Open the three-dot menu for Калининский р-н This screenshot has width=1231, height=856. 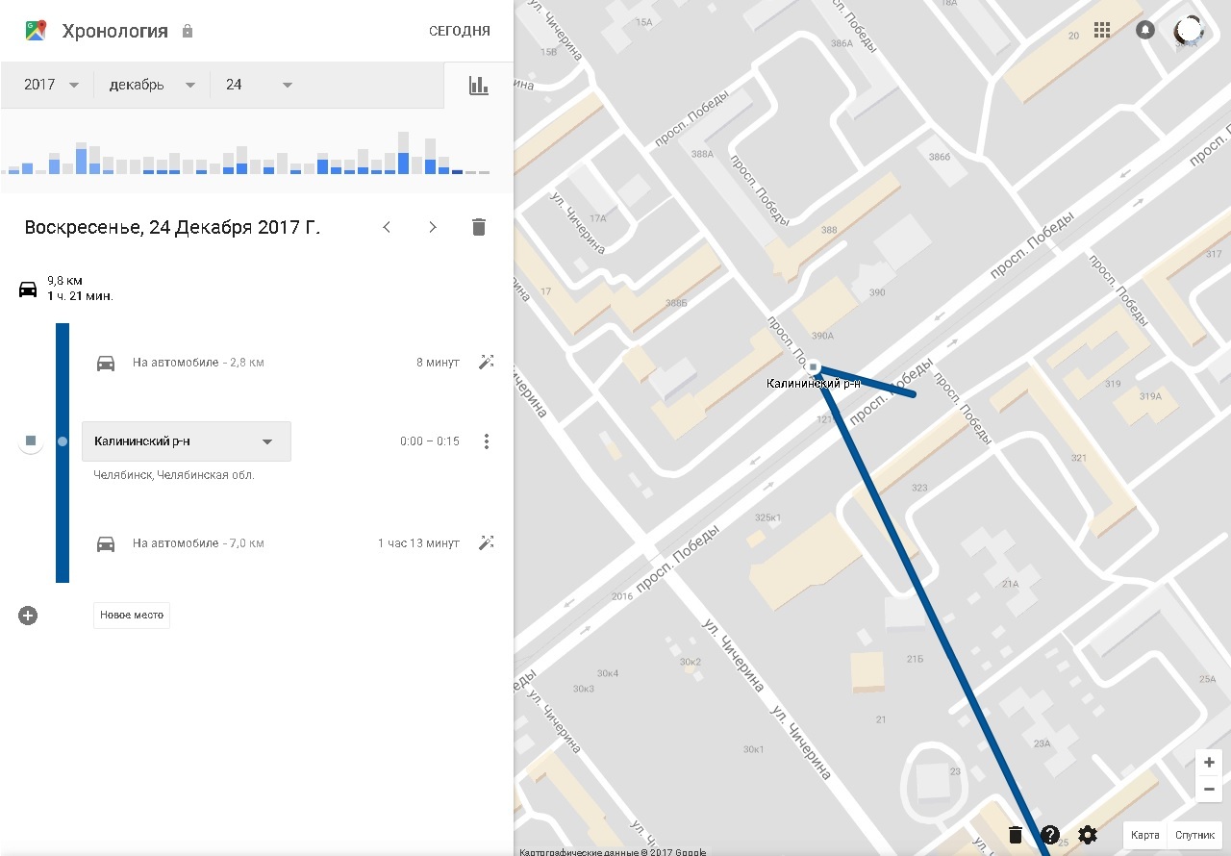[487, 441]
